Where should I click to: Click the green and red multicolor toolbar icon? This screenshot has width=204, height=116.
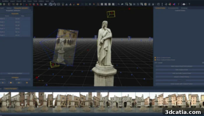pyautogui.click(x=170, y=4)
